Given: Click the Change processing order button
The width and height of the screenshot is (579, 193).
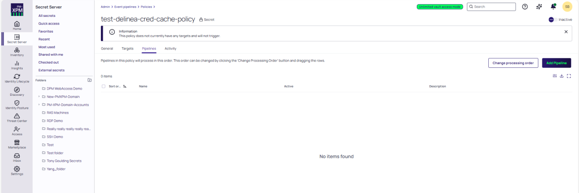Looking at the screenshot, I should tap(513, 63).
